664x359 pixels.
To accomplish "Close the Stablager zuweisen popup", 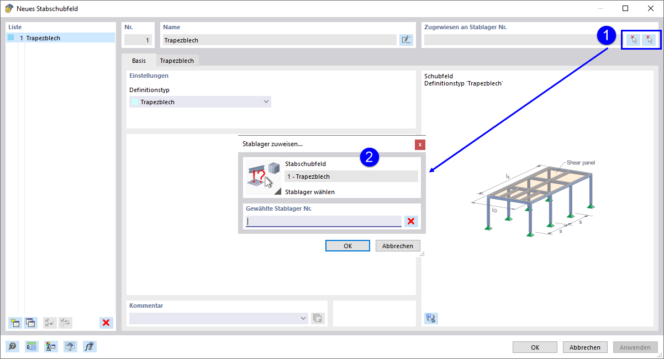I will [420, 144].
